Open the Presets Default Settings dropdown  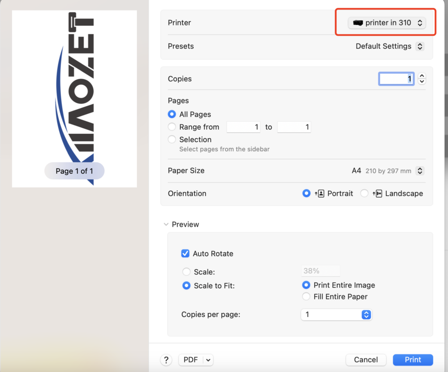coord(389,46)
